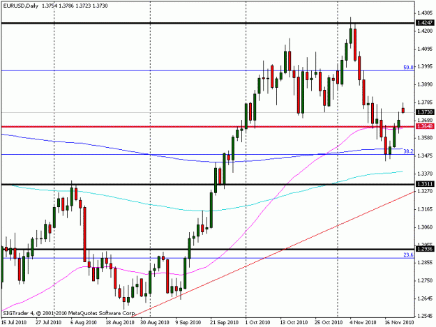436x327 pixels.
Task: Click the 1.3370 price axis value
Action: [x=425, y=174]
